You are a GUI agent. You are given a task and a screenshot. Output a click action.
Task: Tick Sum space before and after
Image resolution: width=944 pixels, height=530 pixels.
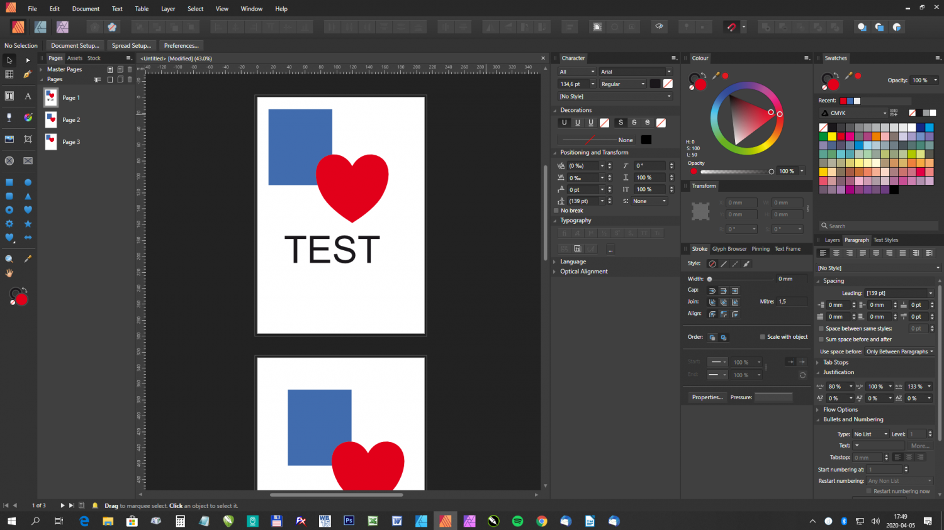tap(821, 340)
